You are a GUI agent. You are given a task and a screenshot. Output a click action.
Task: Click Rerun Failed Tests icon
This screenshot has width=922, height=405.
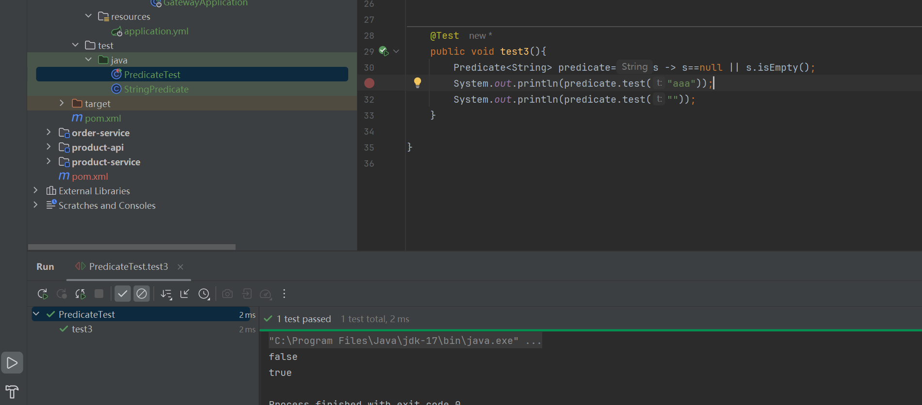[62, 294]
